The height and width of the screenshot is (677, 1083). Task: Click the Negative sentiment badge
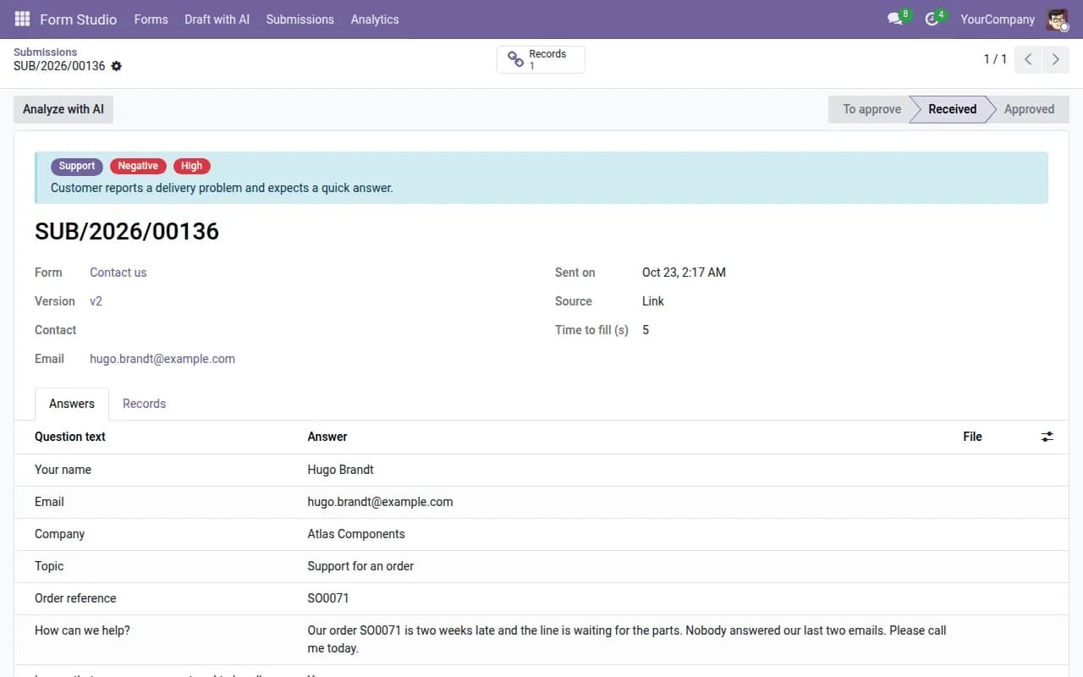point(138,166)
